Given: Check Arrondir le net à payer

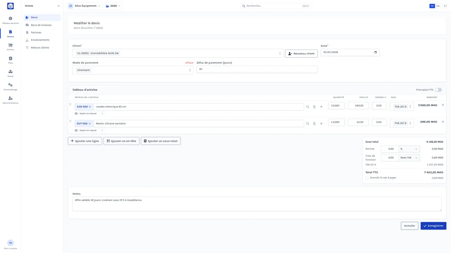Looking at the screenshot, I should (367, 178).
